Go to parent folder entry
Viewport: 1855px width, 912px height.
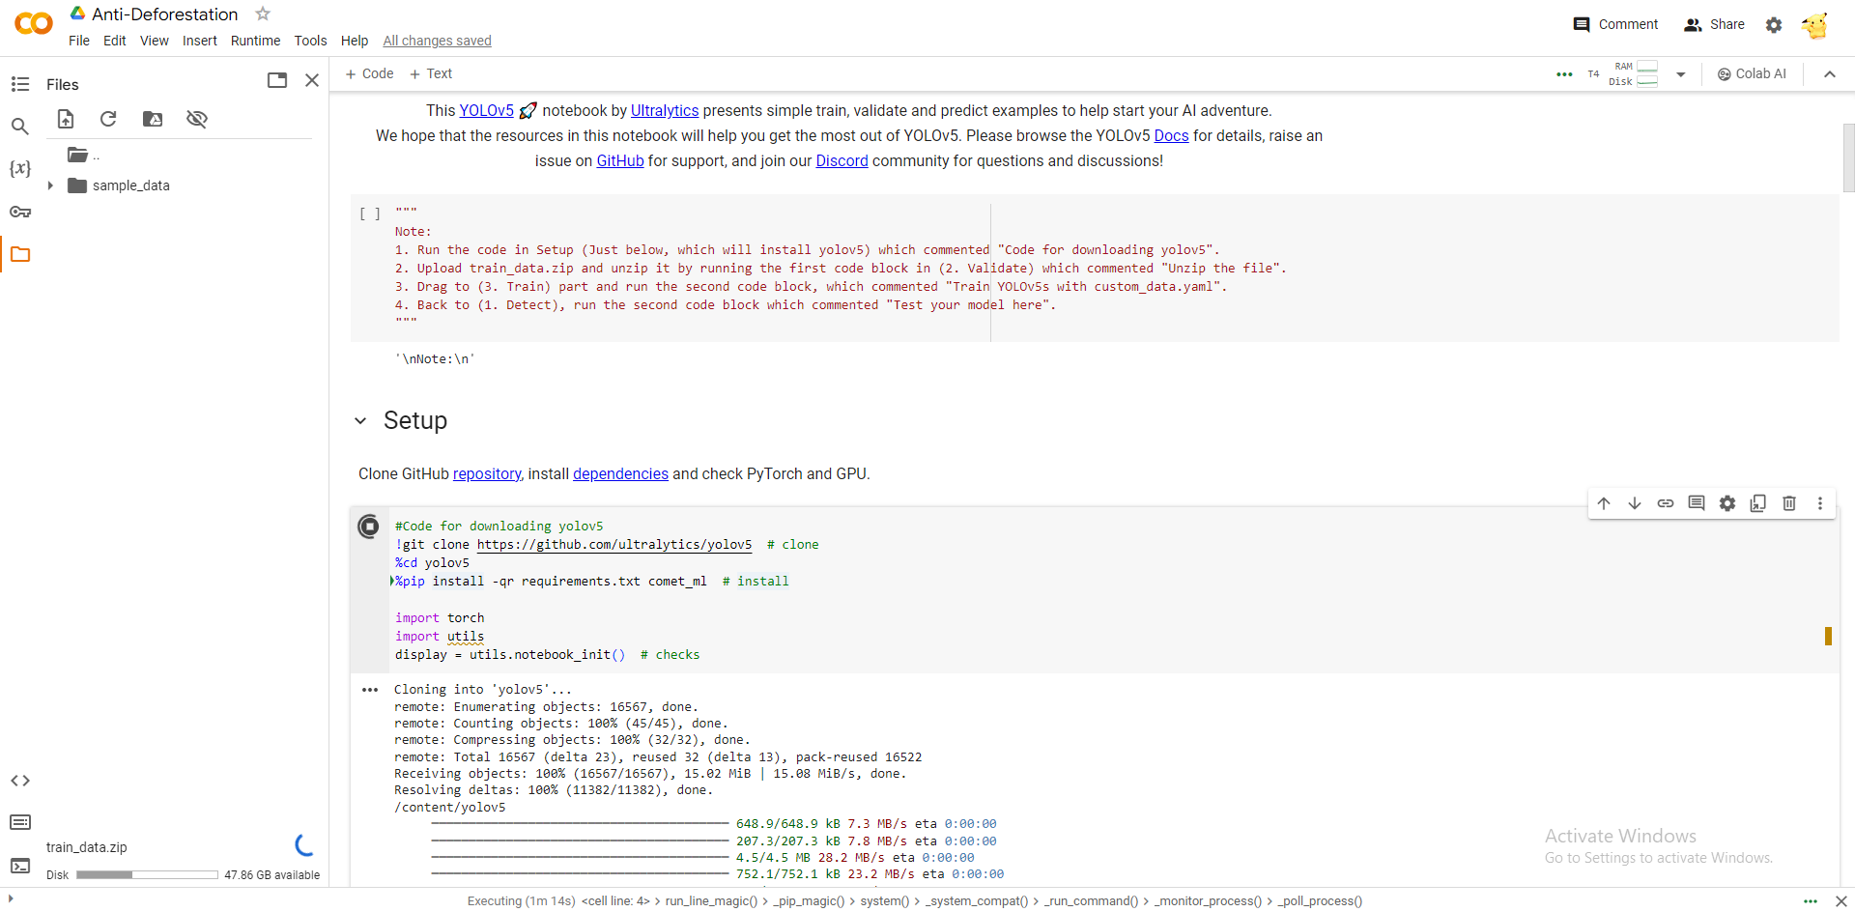click(x=84, y=155)
